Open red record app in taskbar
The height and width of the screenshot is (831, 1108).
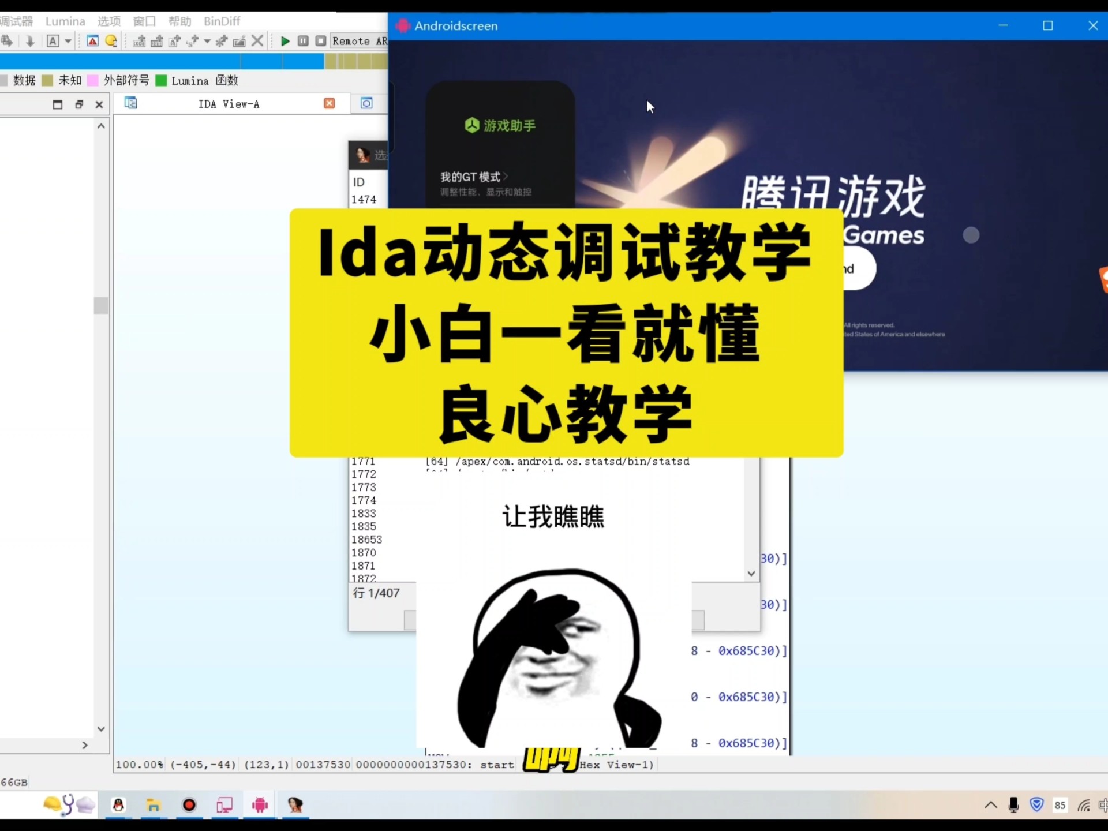coord(189,805)
